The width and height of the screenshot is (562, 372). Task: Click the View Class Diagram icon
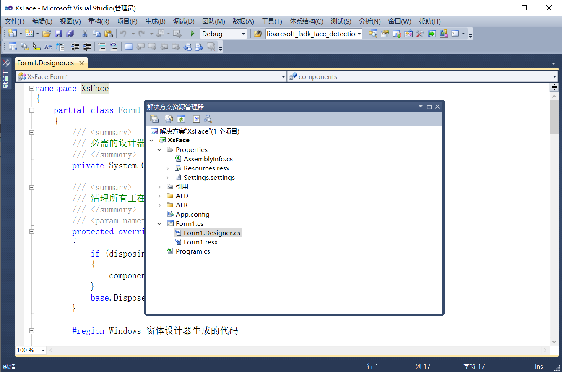coord(208,119)
